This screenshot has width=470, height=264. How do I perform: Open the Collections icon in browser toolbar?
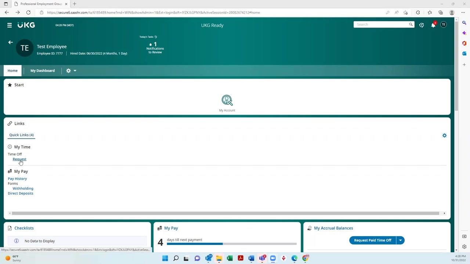441,12
